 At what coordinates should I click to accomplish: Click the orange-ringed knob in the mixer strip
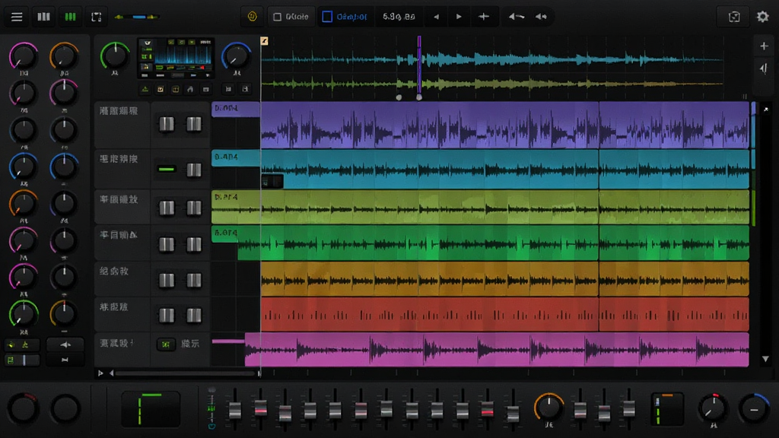click(549, 408)
